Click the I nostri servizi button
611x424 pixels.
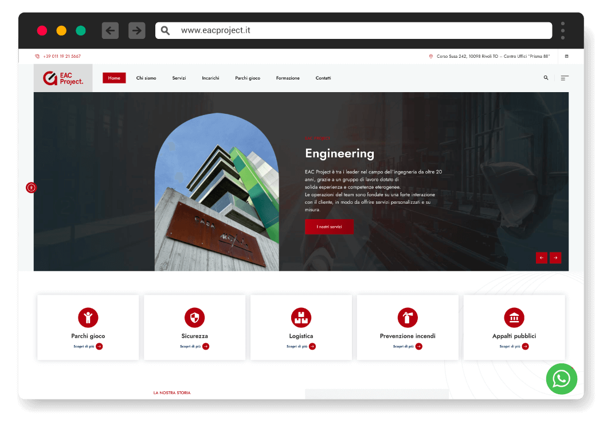click(329, 227)
